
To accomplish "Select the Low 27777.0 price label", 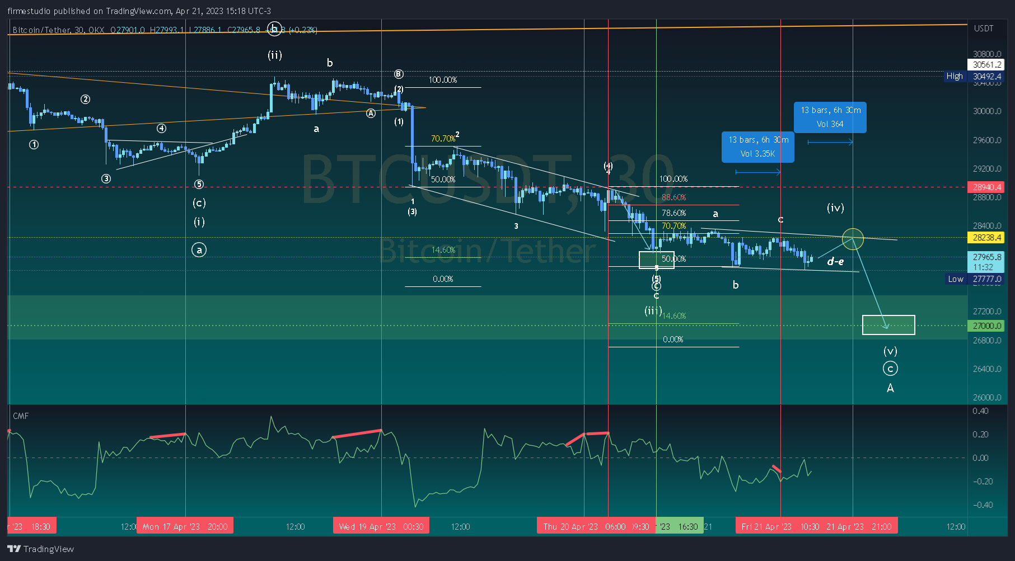I will tap(973, 279).
